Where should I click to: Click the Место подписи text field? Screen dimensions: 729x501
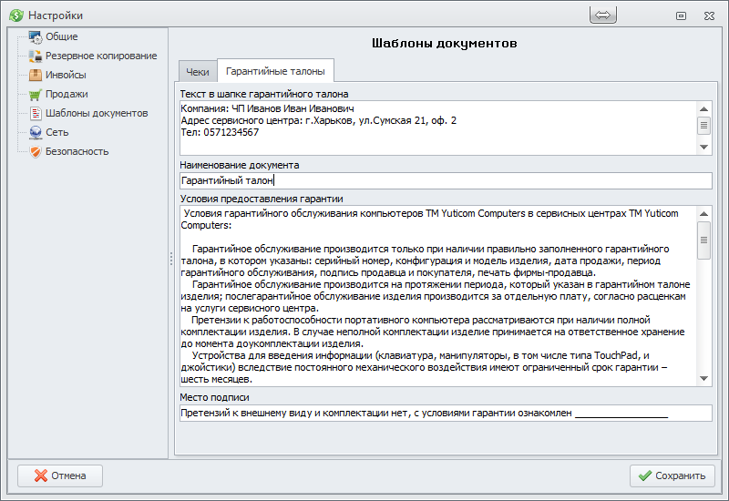[x=445, y=413]
